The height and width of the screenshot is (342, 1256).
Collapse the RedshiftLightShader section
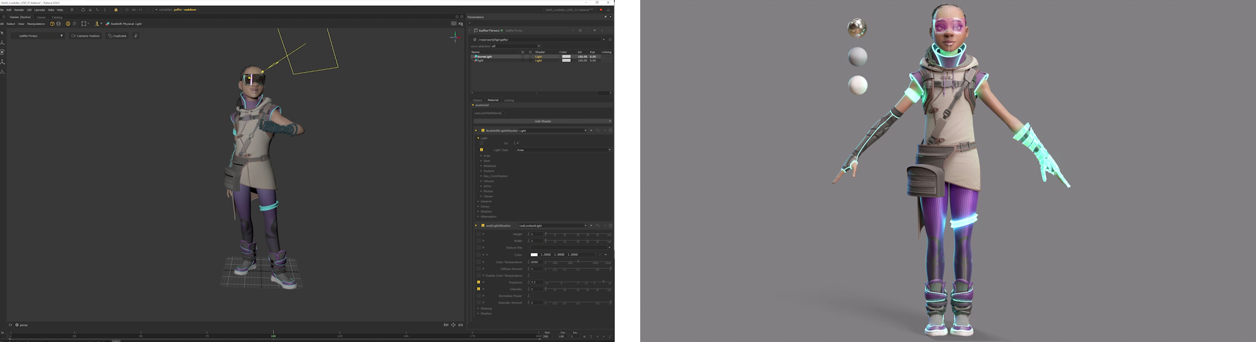[476, 131]
